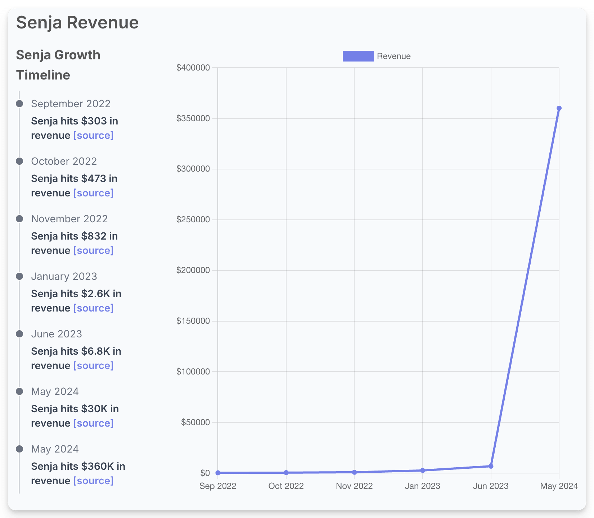Click the $200000 y-axis label

pos(193,270)
